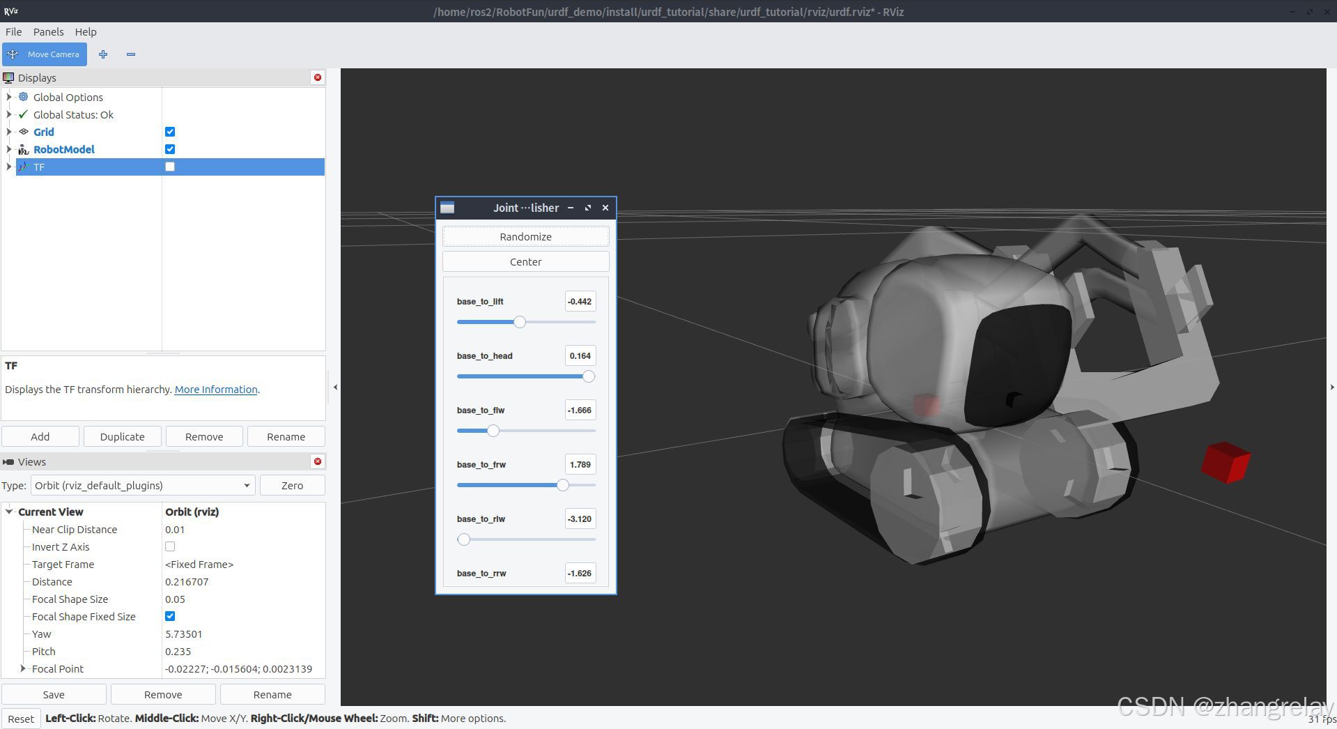Maximize the Joint State Publisher window
This screenshot has width=1337, height=729.
[x=588, y=208]
